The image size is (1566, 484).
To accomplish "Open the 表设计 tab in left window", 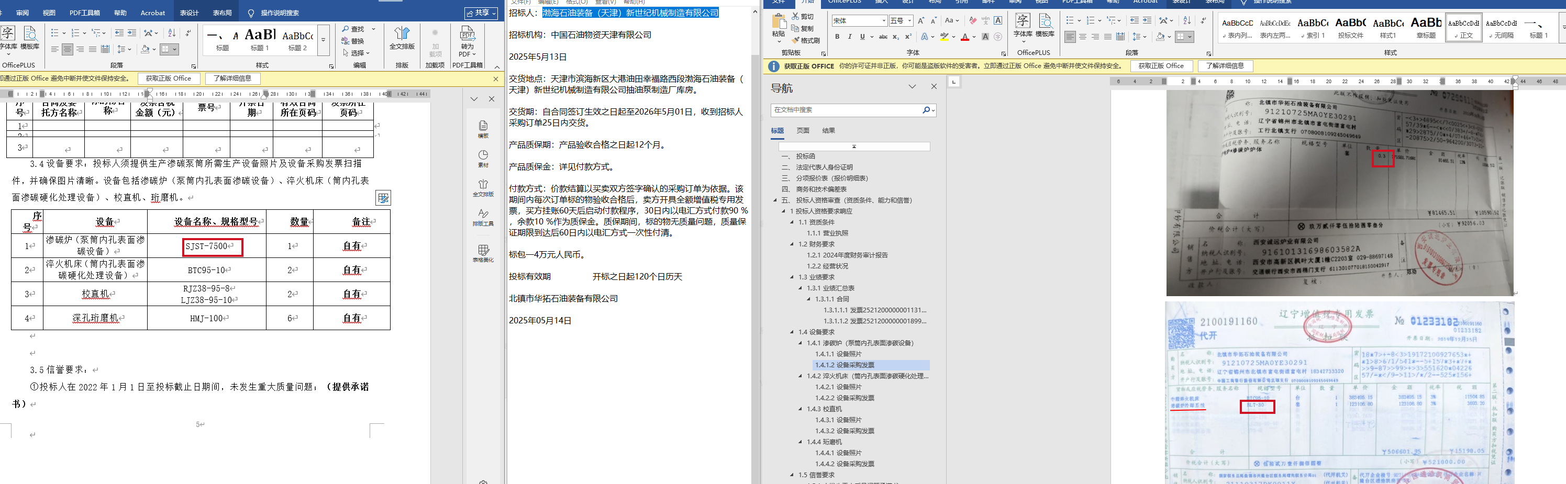I will coord(189,13).
